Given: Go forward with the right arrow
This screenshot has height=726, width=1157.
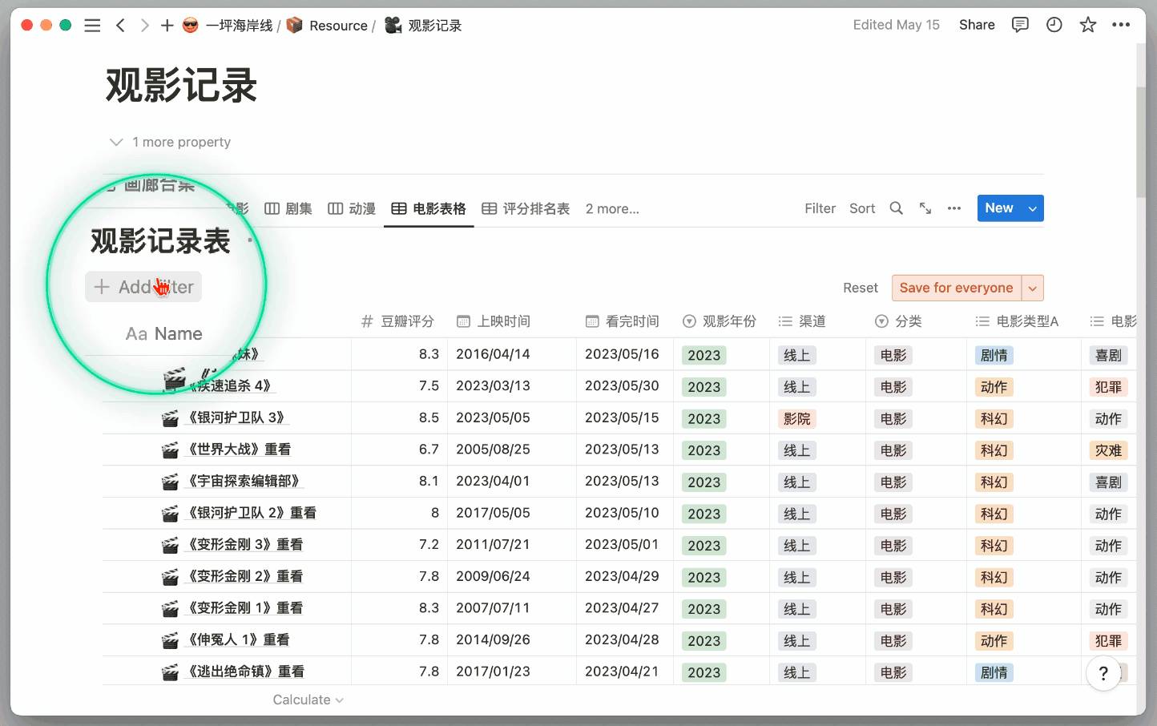Looking at the screenshot, I should pos(144,26).
